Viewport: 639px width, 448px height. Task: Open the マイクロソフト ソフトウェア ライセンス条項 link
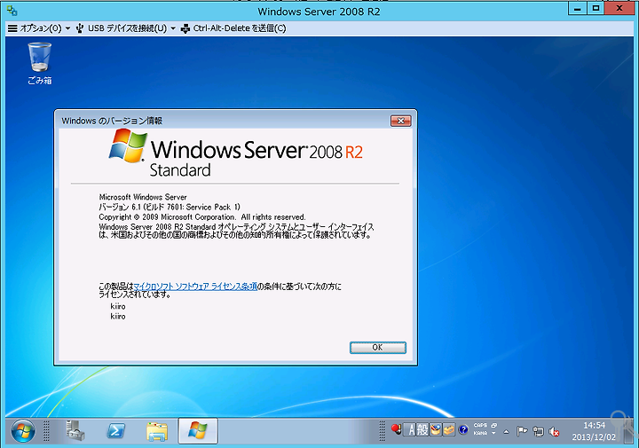(x=195, y=287)
